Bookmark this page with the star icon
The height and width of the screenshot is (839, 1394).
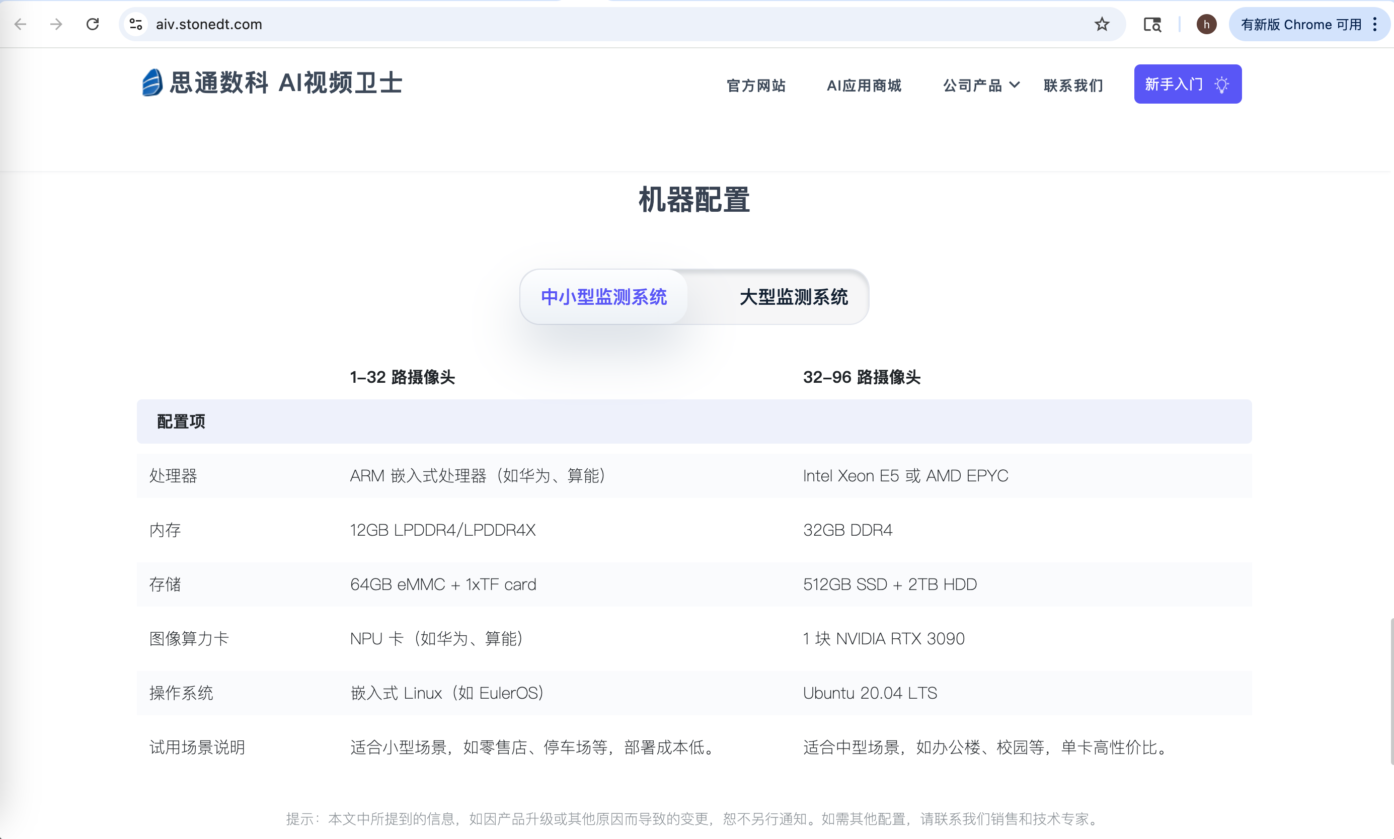(x=1102, y=24)
